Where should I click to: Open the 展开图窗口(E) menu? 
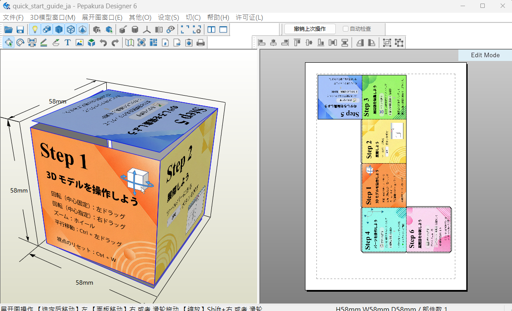pos(102,18)
